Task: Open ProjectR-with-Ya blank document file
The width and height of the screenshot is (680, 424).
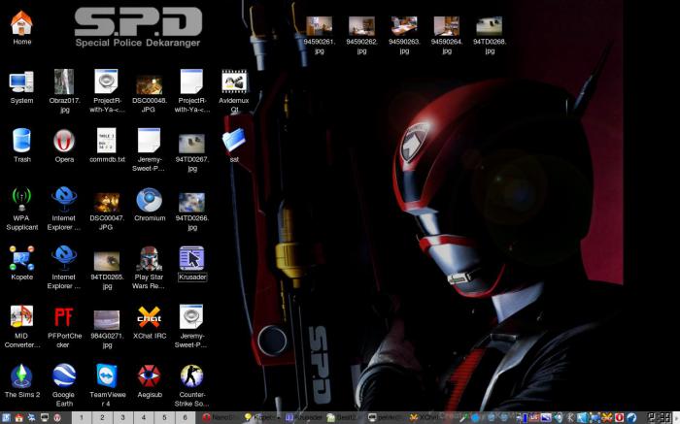Action: click(191, 91)
